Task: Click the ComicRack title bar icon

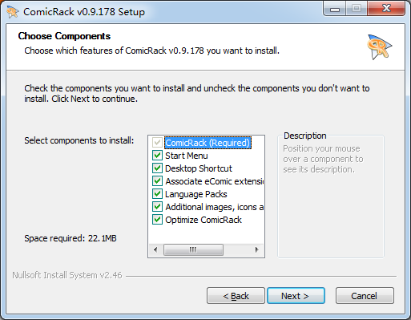Action: tap(12, 12)
